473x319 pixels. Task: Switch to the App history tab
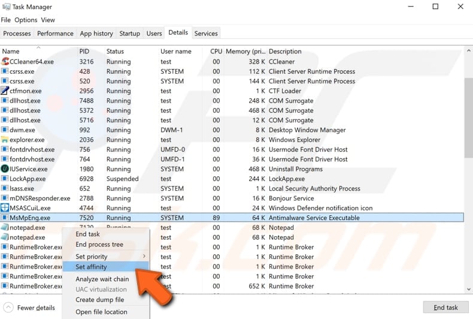[x=96, y=34]
